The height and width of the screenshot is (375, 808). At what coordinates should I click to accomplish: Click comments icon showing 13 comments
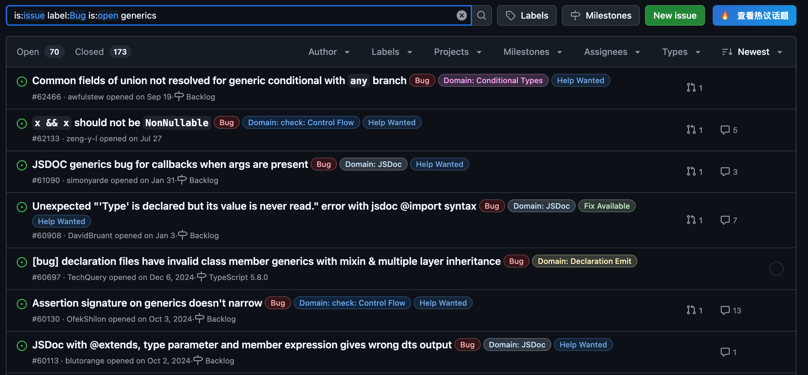[725, 310]
